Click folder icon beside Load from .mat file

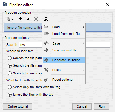[x=46, y=34]
